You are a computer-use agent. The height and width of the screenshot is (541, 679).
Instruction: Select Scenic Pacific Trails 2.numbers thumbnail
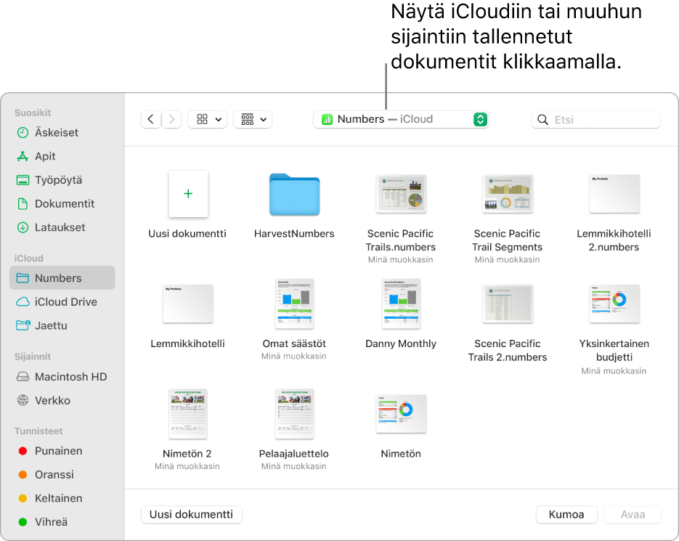click(508, 304)
